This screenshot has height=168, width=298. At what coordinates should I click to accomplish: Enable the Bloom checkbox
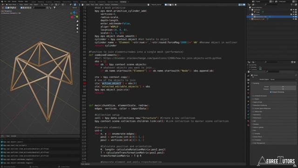click(x=254, y=99)
